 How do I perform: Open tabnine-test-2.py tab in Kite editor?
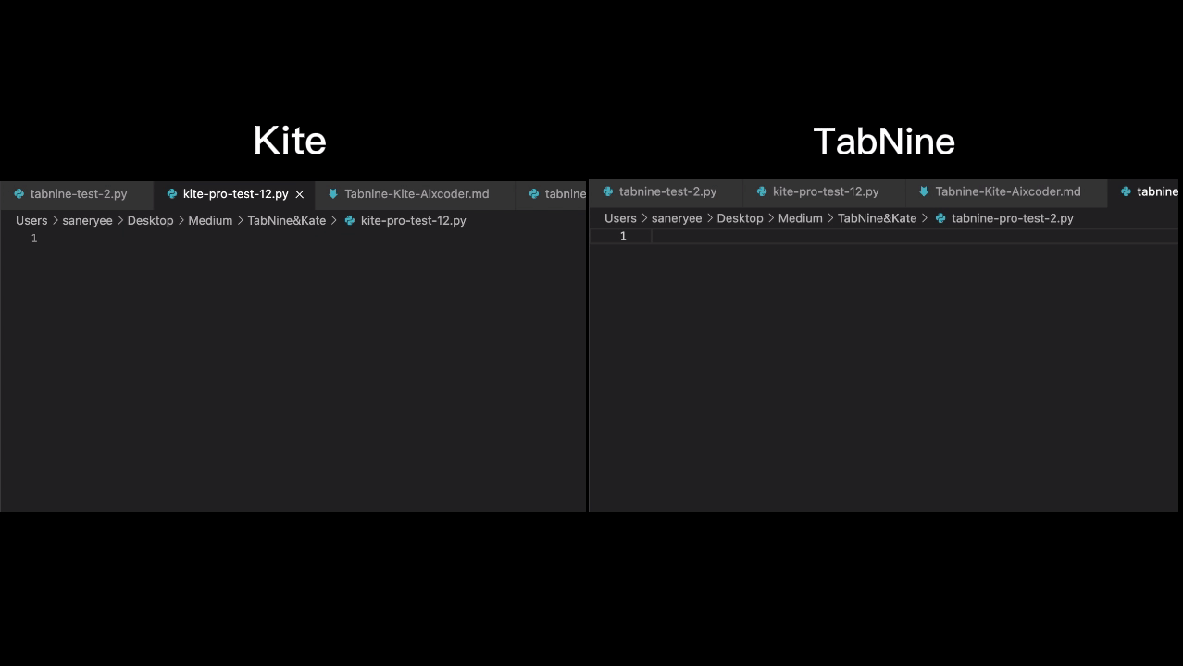[x=78, y=194]
